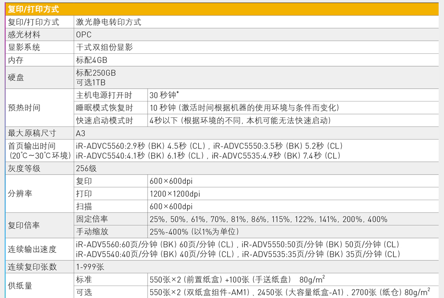The image size is (444, 298).
Task: Select the line starting iR-ADV5560:60页/分钟
Action: 238,244
